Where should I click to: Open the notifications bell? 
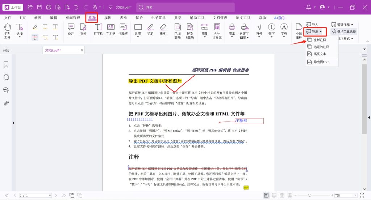[308, 7]
